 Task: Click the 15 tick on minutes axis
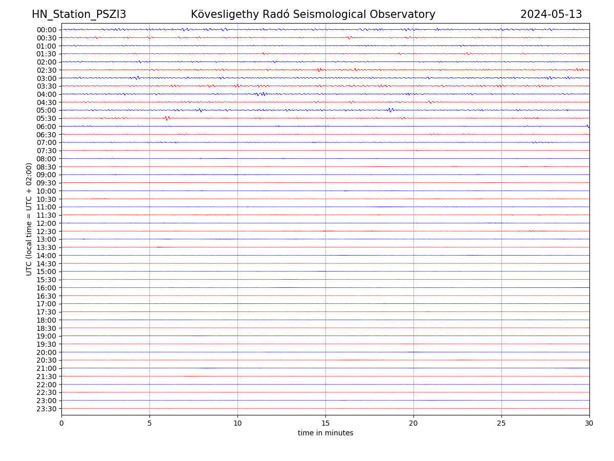point(325,424)
